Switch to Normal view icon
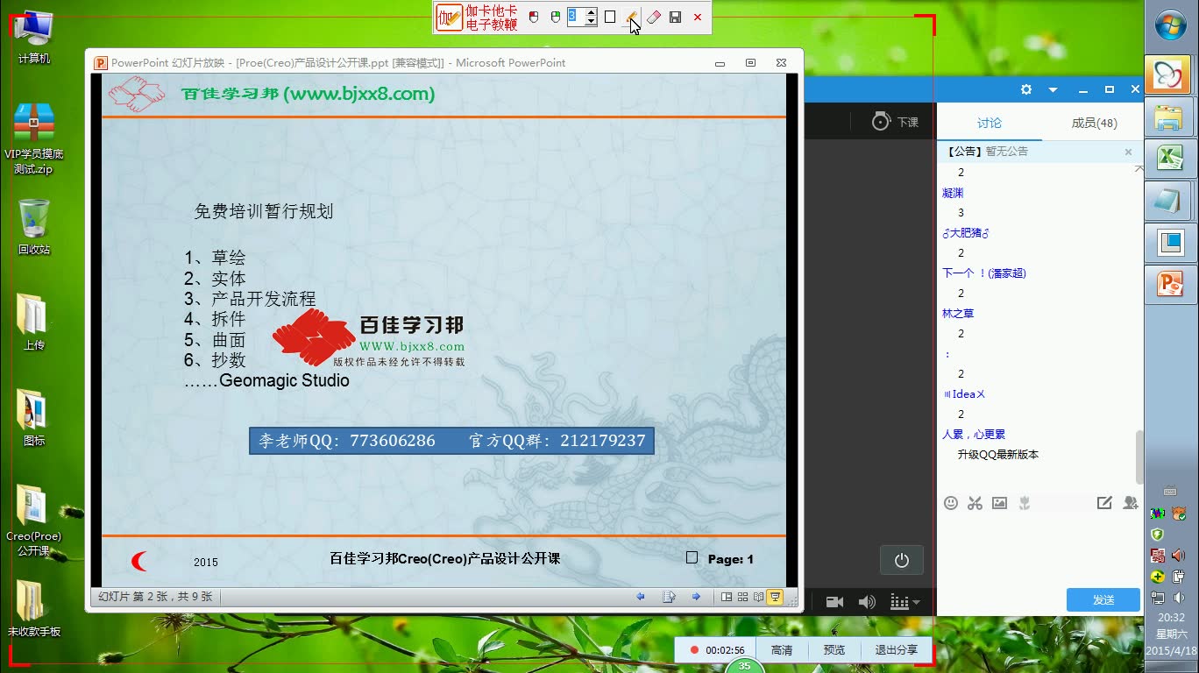1199x673 pixels. pos(727,597)
